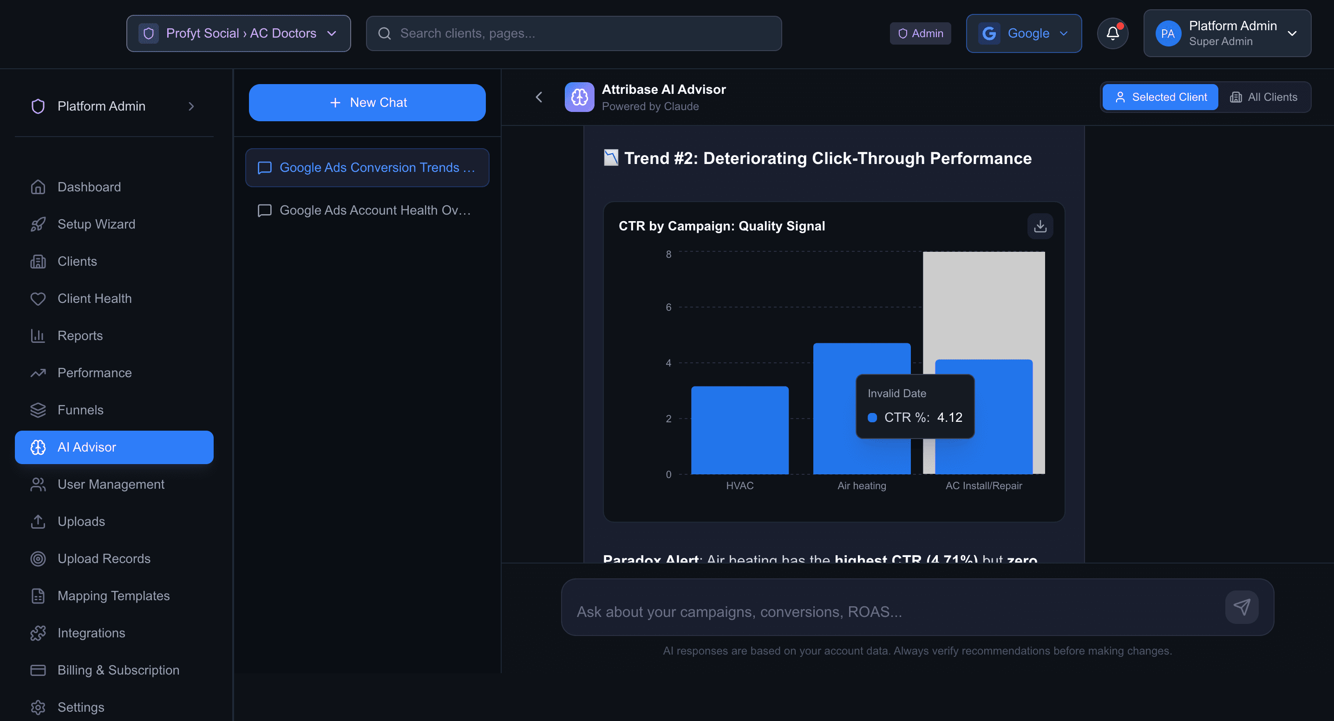The width and height of the screenshot is (1334, 721).
Task: Expand the Platform Admin user menu
Action: click(x=1227, y=33)
